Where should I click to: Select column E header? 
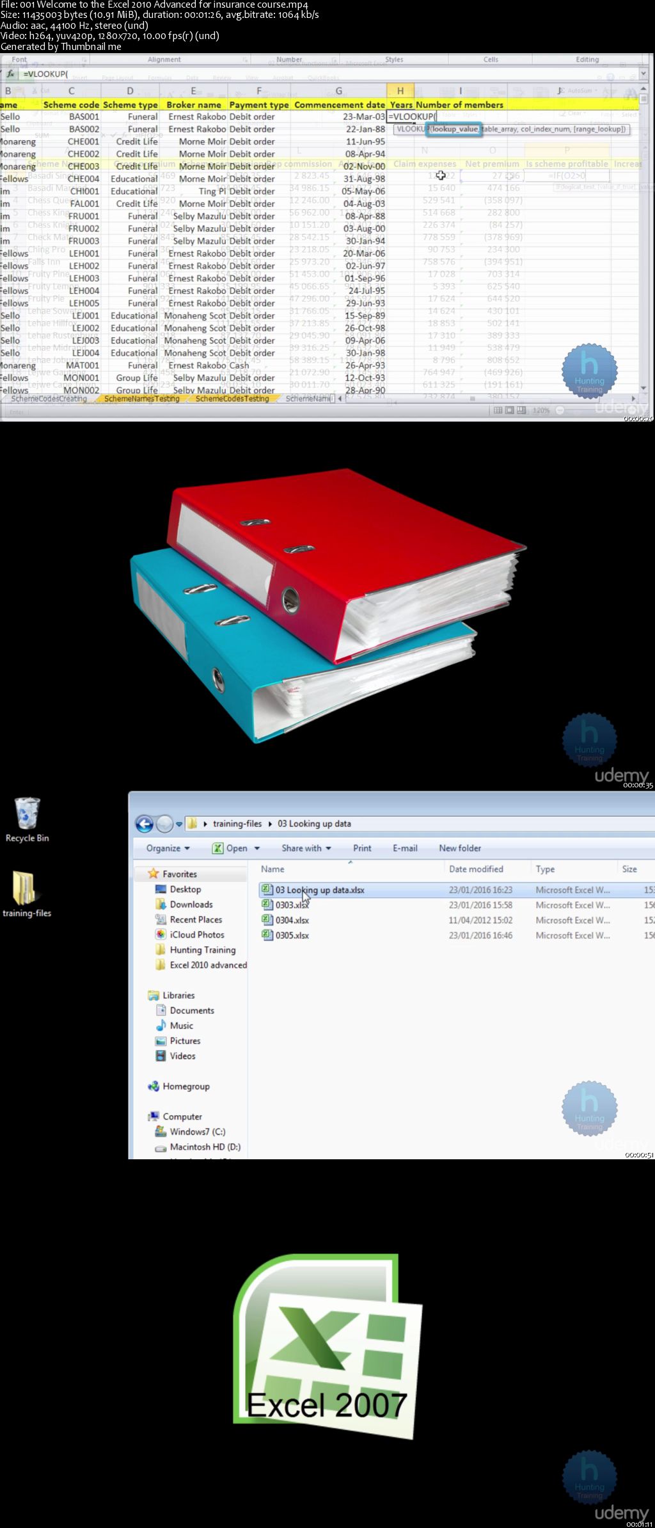(193, 91)
